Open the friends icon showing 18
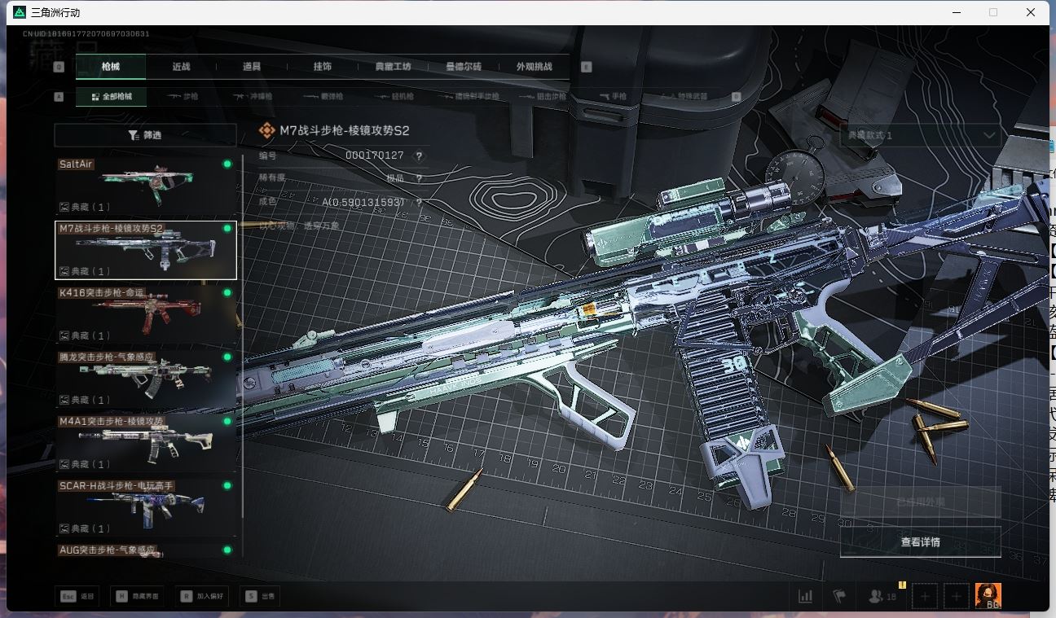The height and width of the screenshot is (618, 1056). [x=878, y=596]
